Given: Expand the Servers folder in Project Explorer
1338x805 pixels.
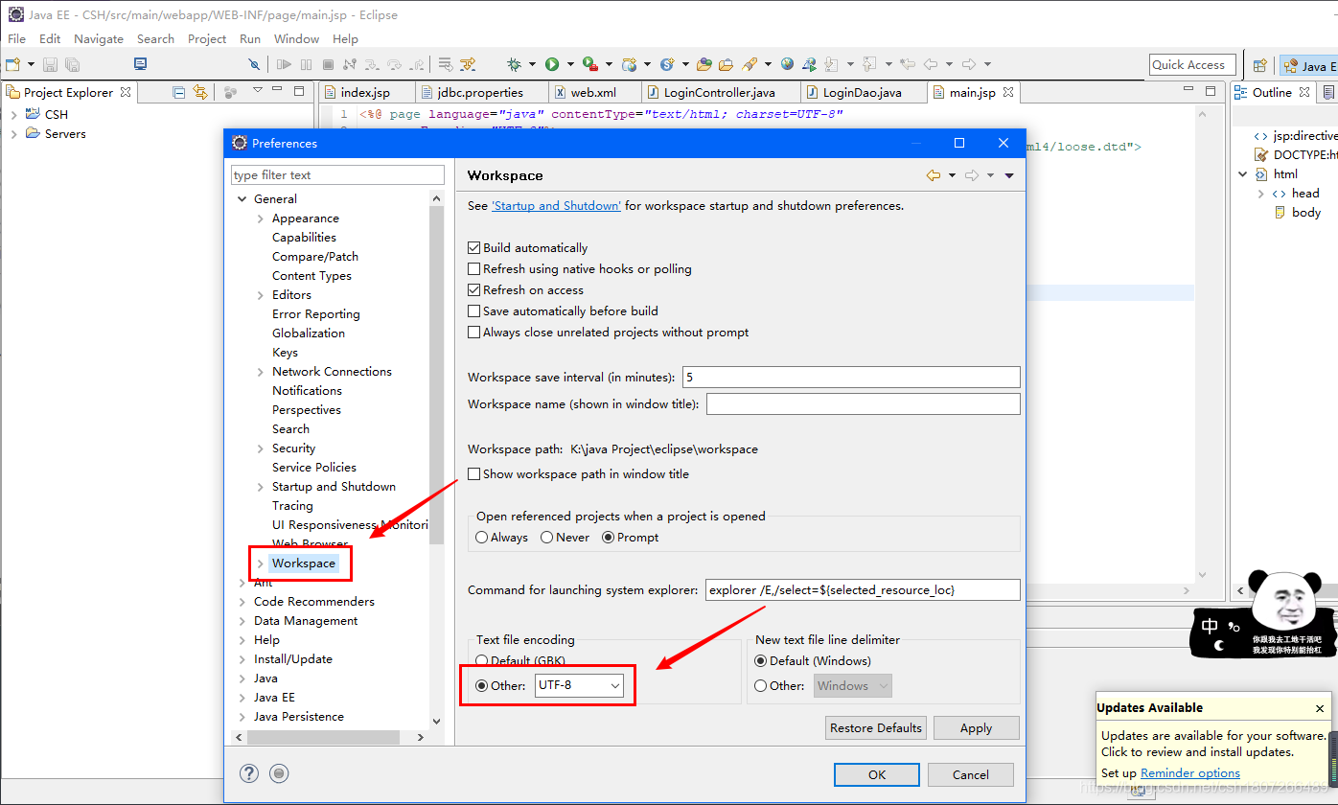Looking at the screenshot, I should click(x=13, y=133).
